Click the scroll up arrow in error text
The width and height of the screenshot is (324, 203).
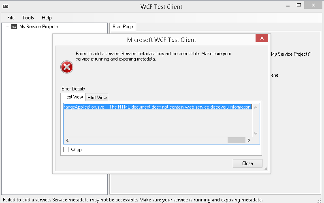[256, 107]
